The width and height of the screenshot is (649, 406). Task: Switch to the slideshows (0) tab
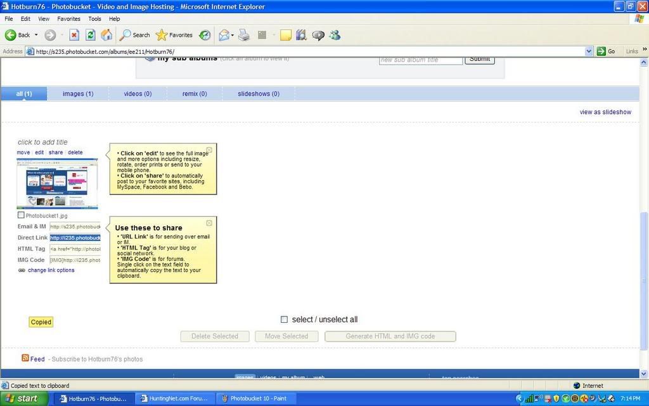coord(259,94)
